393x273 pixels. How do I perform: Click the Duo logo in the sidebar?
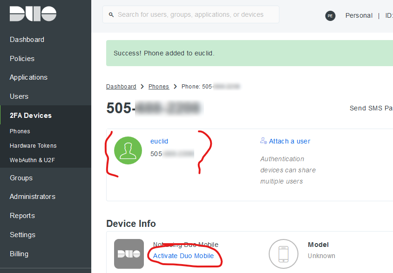coord(33,14)
